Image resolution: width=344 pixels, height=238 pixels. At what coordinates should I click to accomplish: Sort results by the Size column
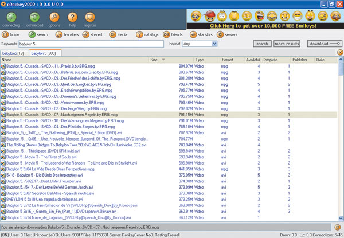pos(155,60)
